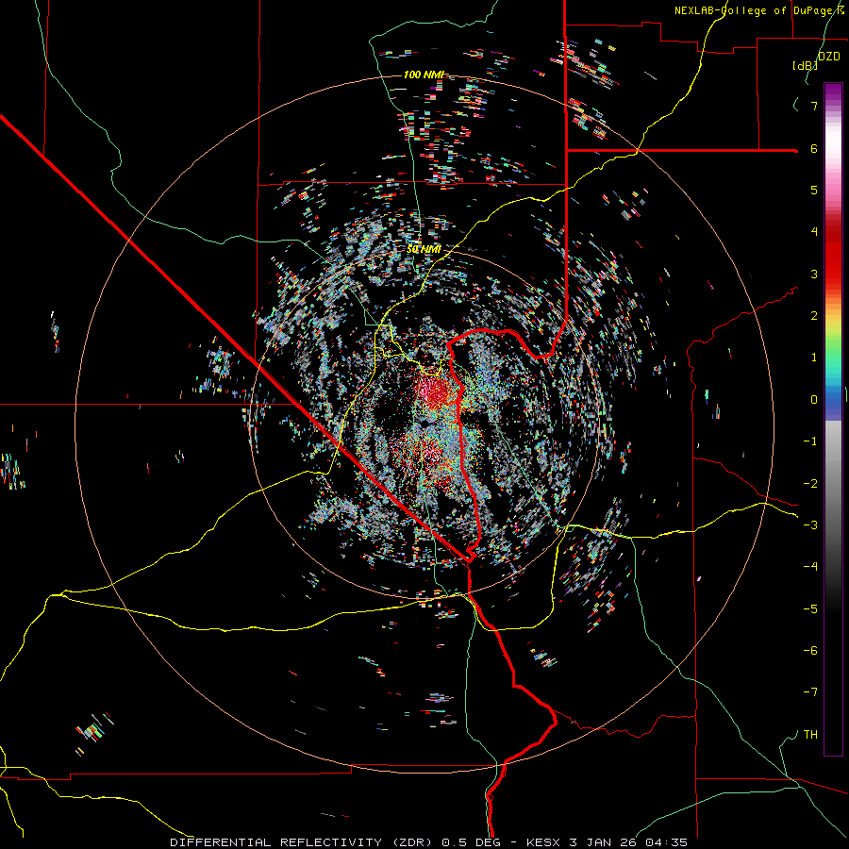Click the '[dB]' units label

[805, 65]
